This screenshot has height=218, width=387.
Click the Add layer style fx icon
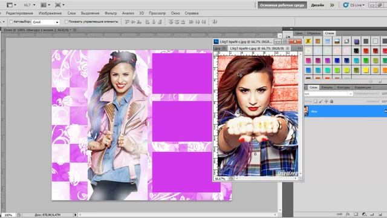pos(348,214)
